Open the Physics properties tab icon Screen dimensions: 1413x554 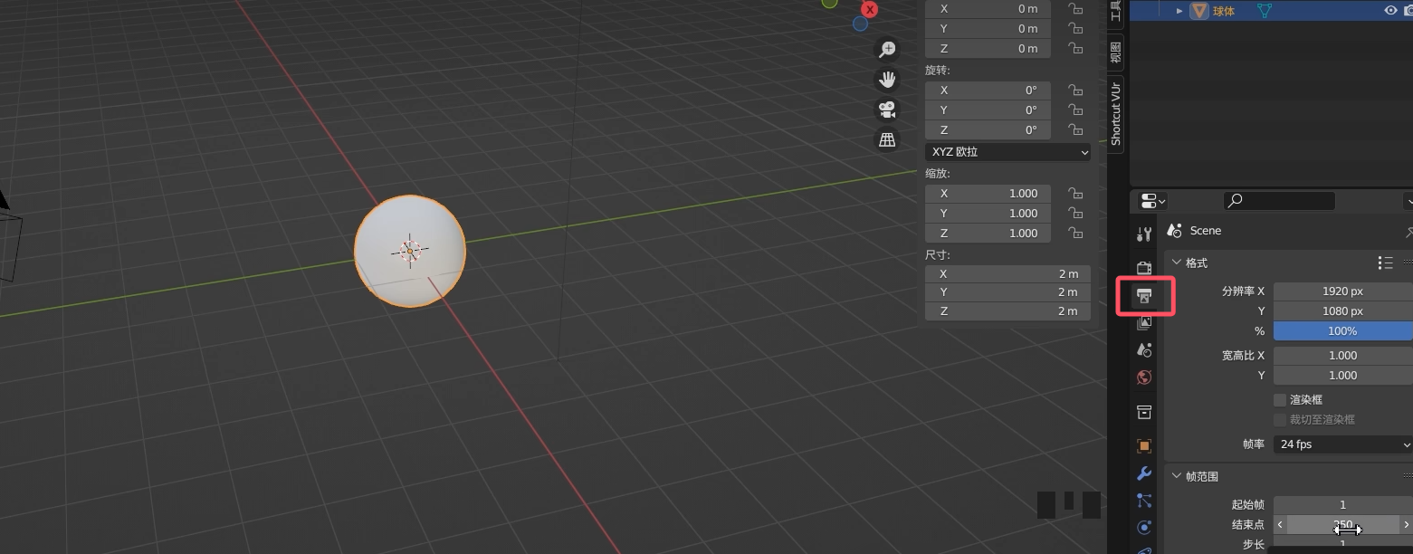(1144, 527)
